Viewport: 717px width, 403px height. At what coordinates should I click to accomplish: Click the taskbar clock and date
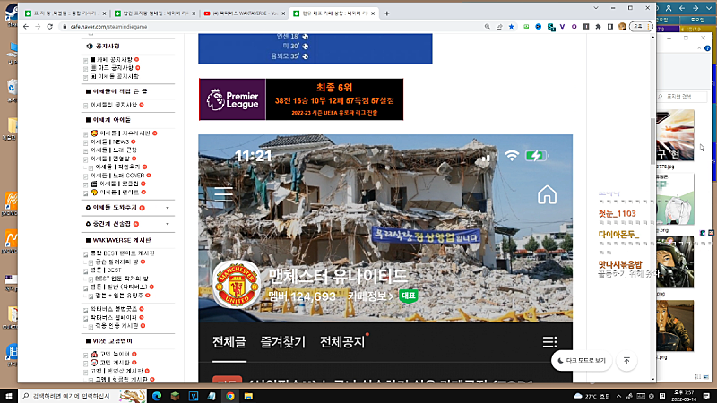pyautogui.click(x=684, y=396)
